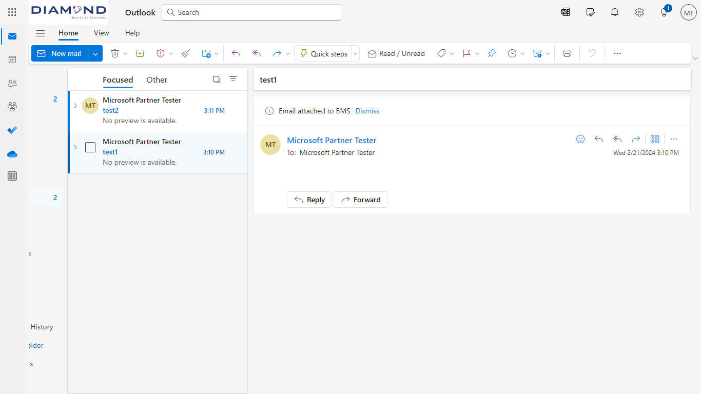Open the app launcher waffle grid
701x394 pixels.
coord(12,12)
